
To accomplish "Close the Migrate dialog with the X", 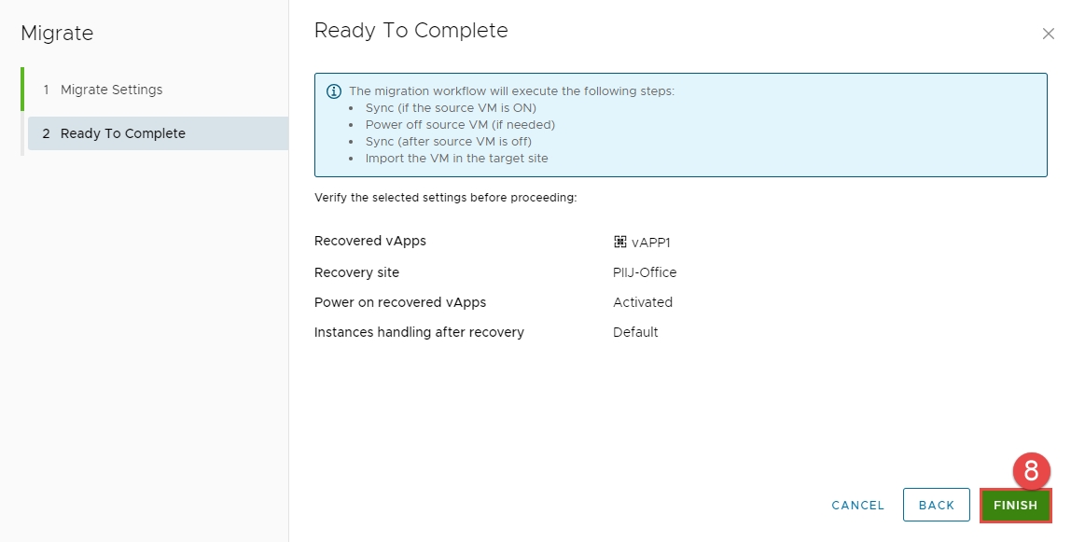I will tap(1048, 34).
